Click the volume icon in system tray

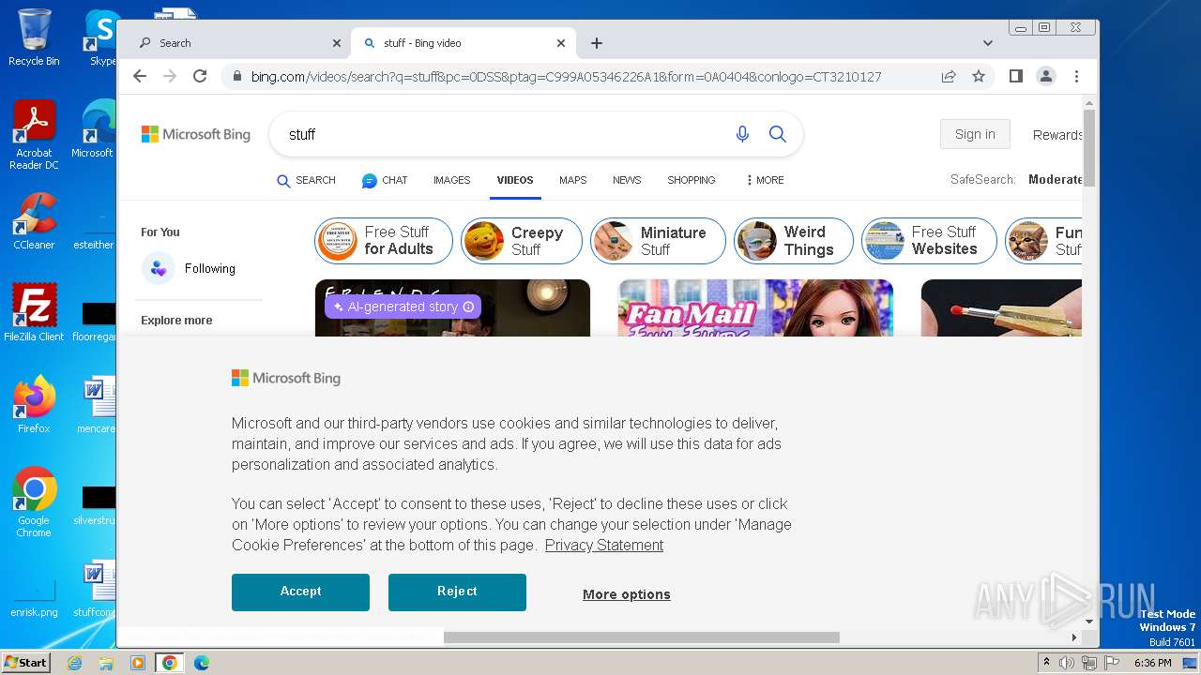click(x=1067, y=663)
